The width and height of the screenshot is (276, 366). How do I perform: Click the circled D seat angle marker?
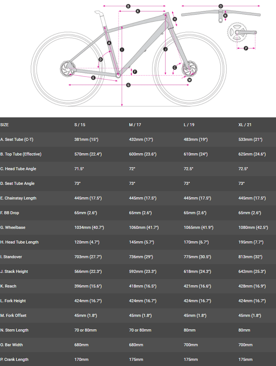click(101, 59)
